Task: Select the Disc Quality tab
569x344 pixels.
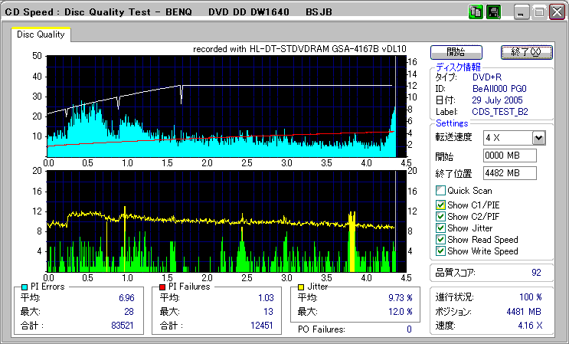Action: (x=41, y=34)
